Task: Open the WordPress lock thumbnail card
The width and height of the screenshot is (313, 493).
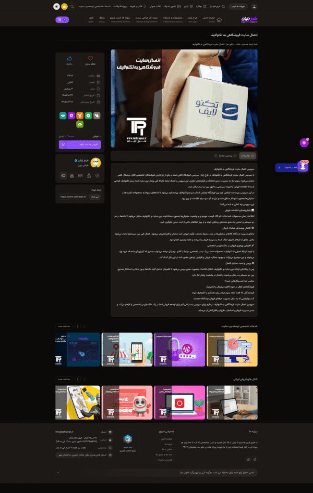Action: [x=180, y=350]
